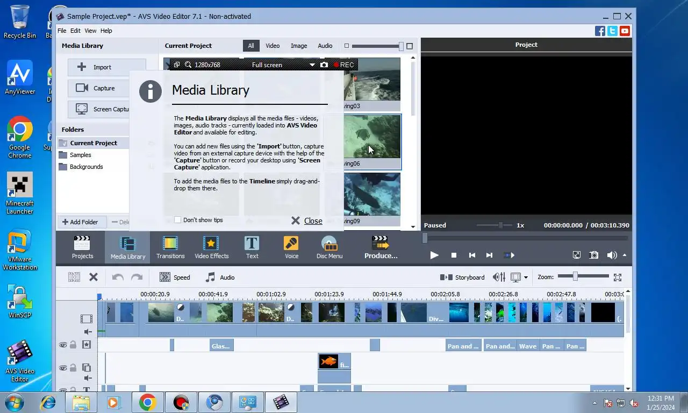Go to the next scene
688x413 pixels.
tap(508, 255)
